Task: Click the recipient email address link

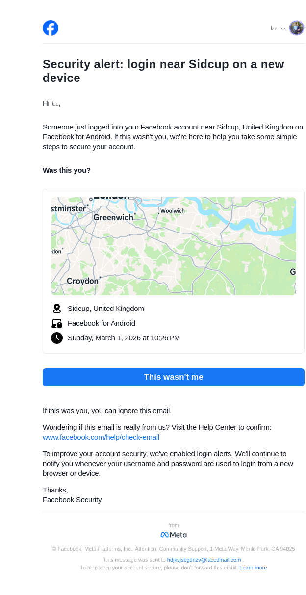Action: [x=204, y=560]
